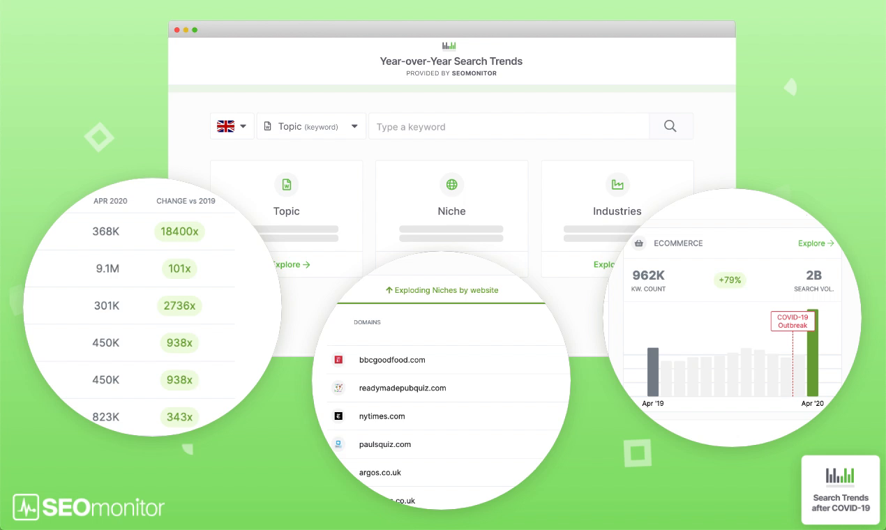Image resolution: width=886 pixels, height=530 pixels.
Task: Select the Niche globe icon
Action: click(x=451, y=184)
